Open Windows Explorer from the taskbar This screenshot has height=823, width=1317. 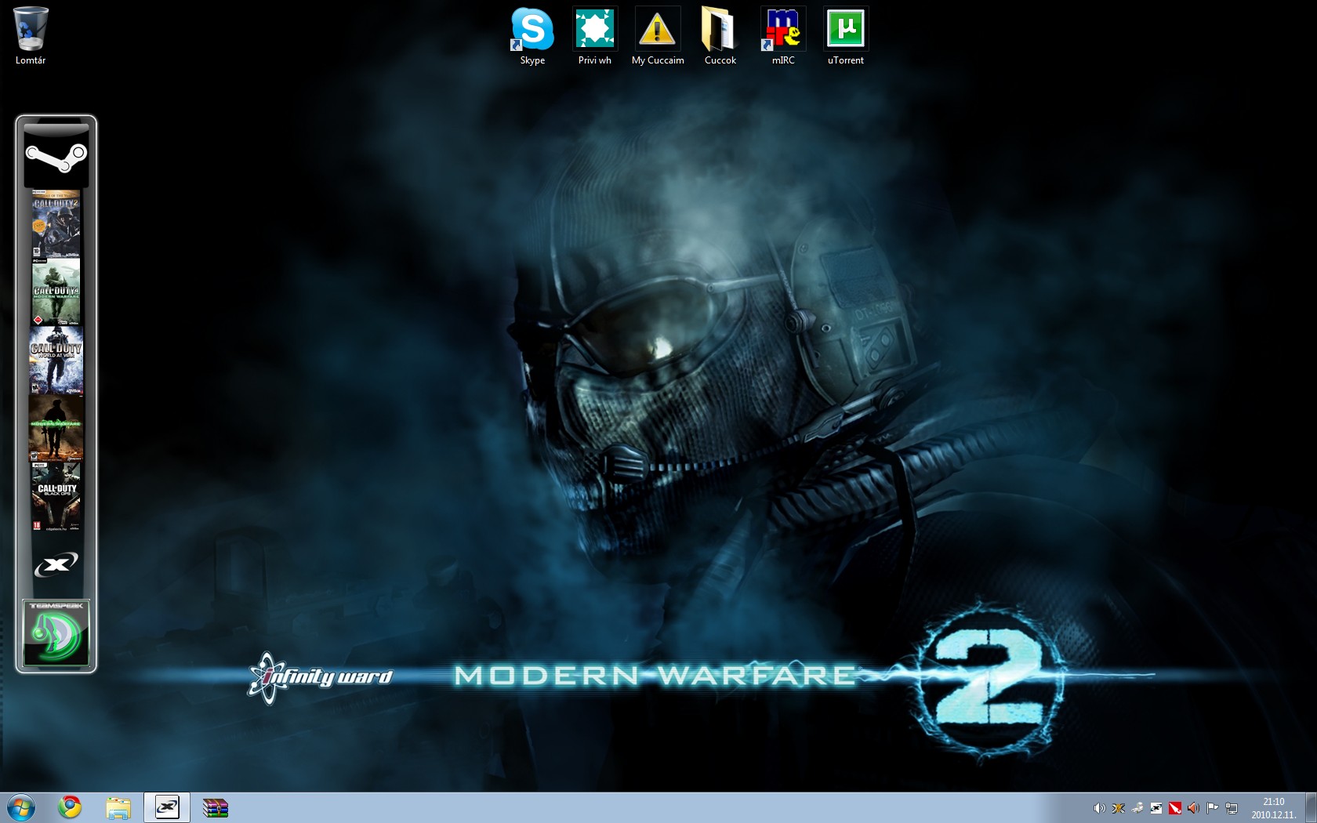(x=118, y=807)
